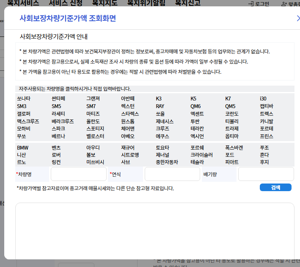Select 그랜져 vehicle name

93,98
